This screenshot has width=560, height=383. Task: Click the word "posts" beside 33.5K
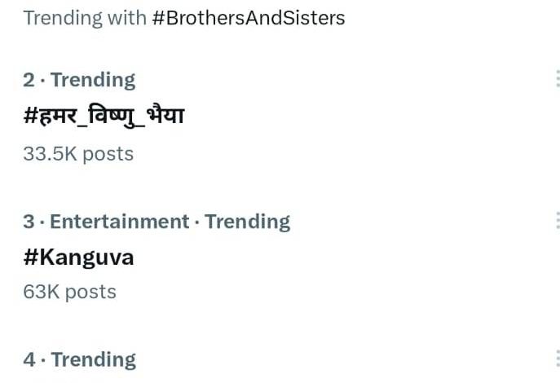[107, 153]
